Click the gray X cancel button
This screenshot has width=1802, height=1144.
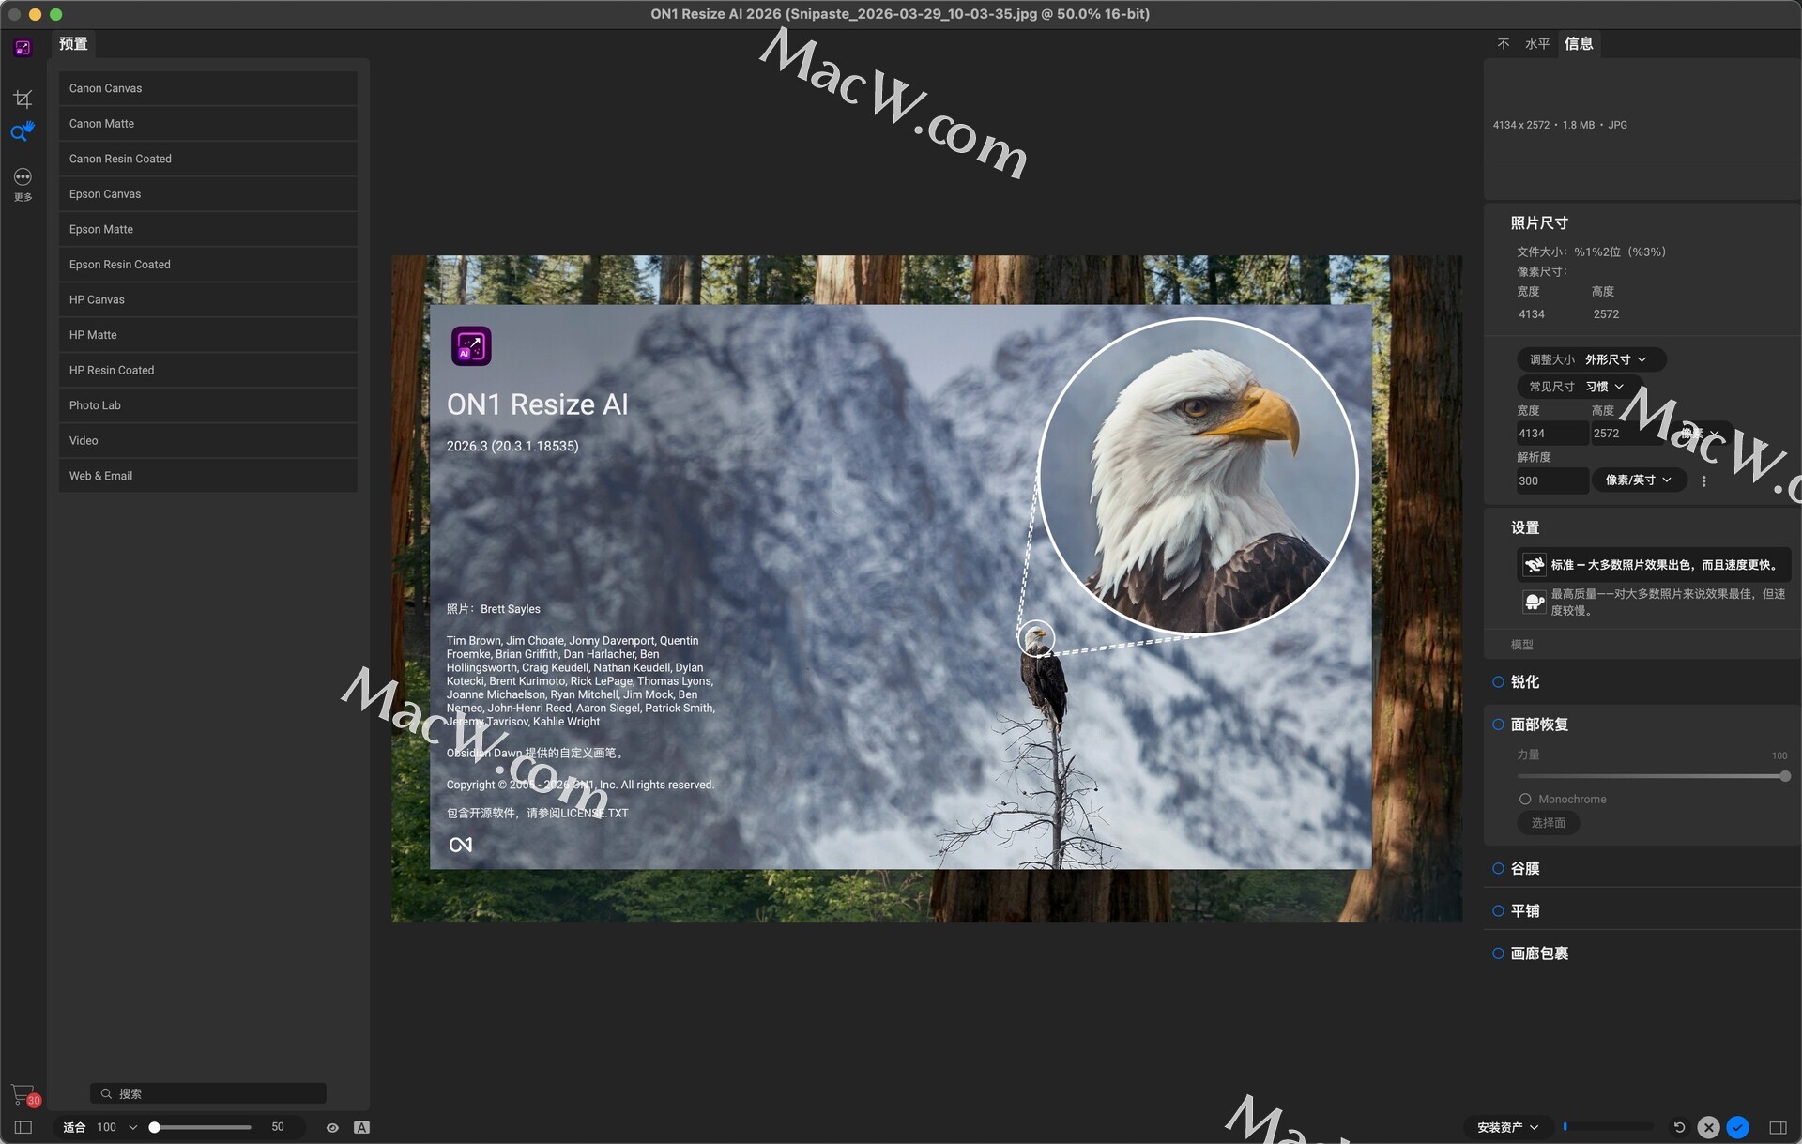[x=1708, y=1127]
